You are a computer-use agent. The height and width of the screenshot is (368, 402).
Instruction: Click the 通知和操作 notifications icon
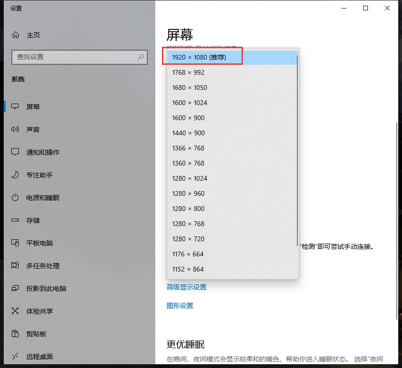14,152
